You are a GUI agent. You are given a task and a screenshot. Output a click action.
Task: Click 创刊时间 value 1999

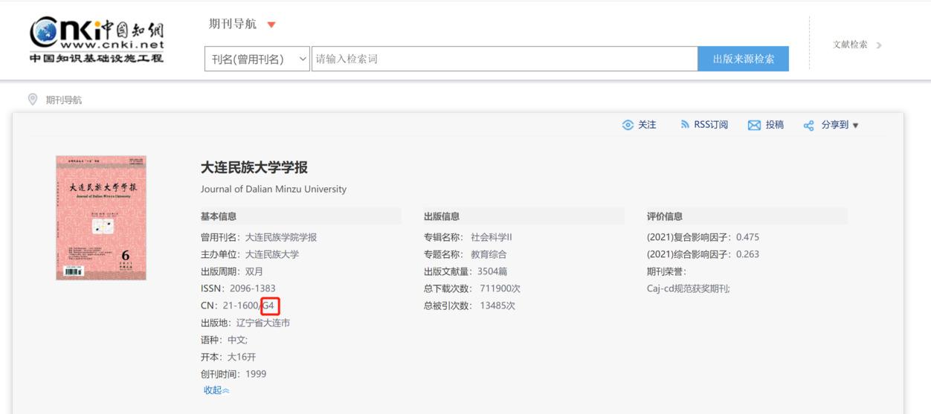(x=256, y=374)
